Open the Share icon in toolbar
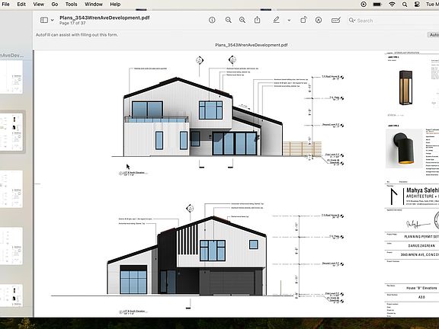Screen dimensions: 439x329 click(x=258, y=20)
